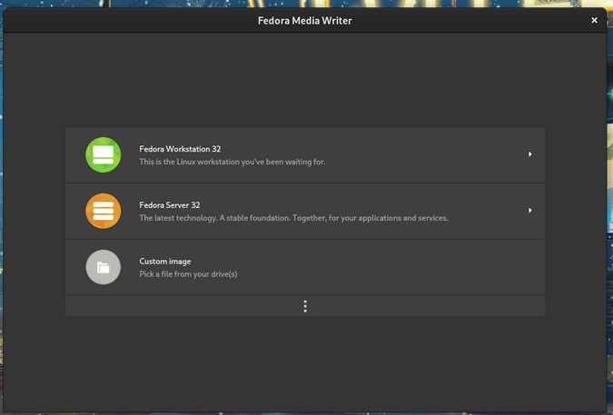Click empty dark area below the release list
This screenshot has height=415, width=613.
click(x=305, y=363)
